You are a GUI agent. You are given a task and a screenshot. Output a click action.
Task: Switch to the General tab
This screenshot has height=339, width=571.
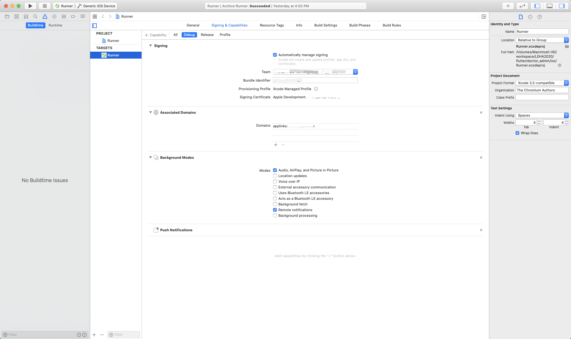click(x=193, y=25)
